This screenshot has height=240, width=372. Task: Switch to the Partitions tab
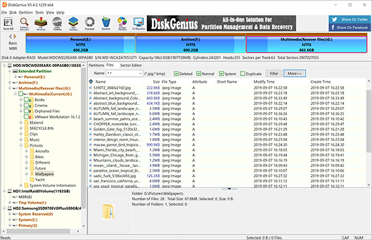[96, 65]
